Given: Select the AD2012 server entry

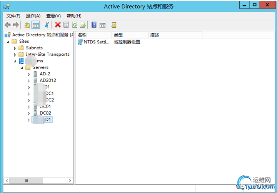Looking at the screenshot, I should pyautogui.click(x=48, y=80).
